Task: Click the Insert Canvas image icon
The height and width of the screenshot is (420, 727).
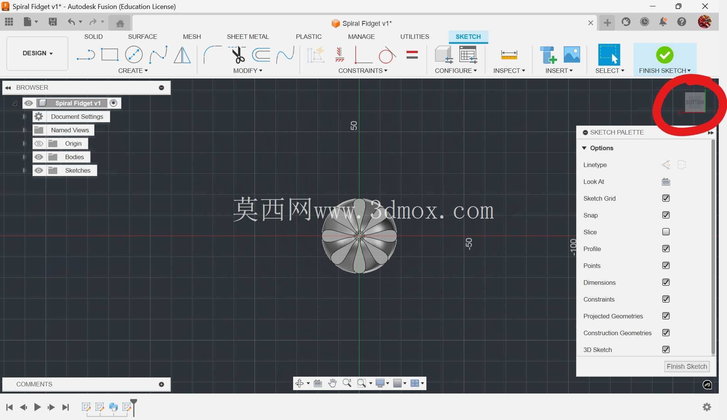Action: point(572,55)
